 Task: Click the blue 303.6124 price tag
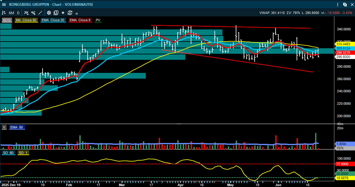coord(344,48)
